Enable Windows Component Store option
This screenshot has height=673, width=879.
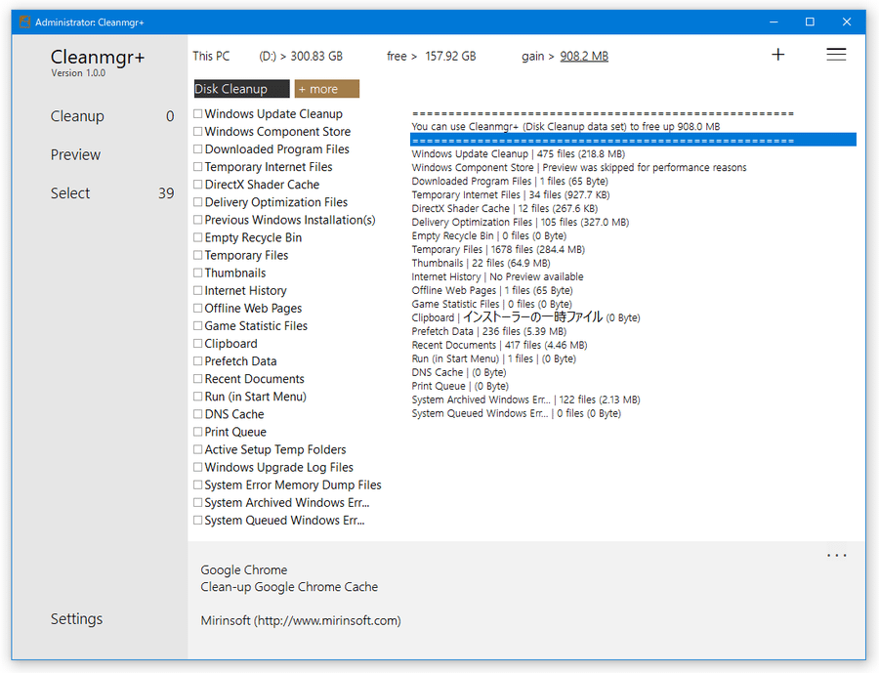click(x=198, y=132)
